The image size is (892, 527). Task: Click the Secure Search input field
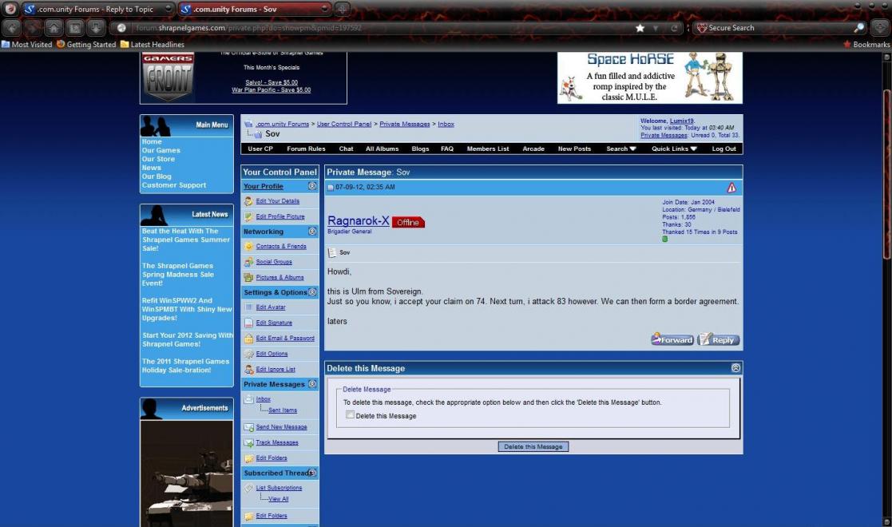(775, 28)
